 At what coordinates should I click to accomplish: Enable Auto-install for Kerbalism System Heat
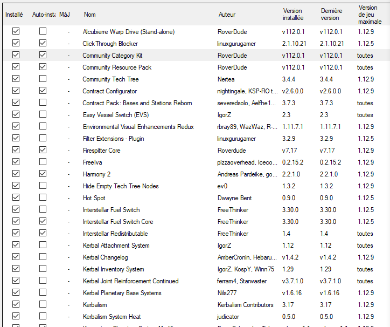coord(43,316)
